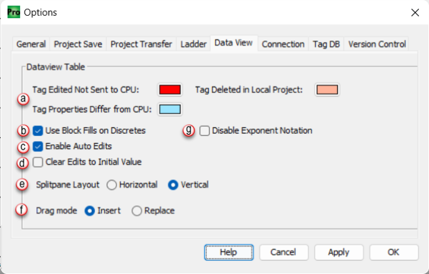
Task: Go to the Ladder tab
Action: [193, 44]
